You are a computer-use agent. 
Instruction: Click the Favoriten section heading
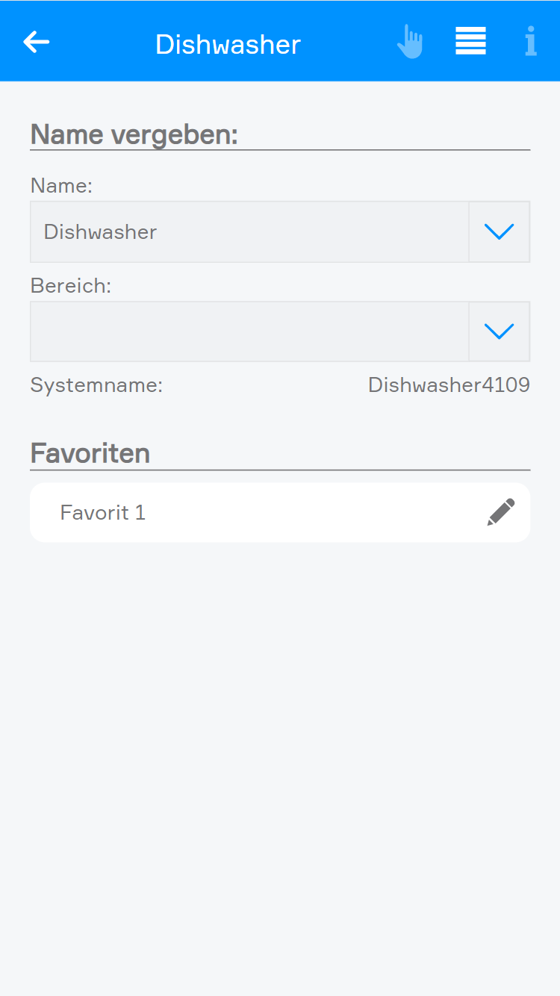click(x=90, y=453)
